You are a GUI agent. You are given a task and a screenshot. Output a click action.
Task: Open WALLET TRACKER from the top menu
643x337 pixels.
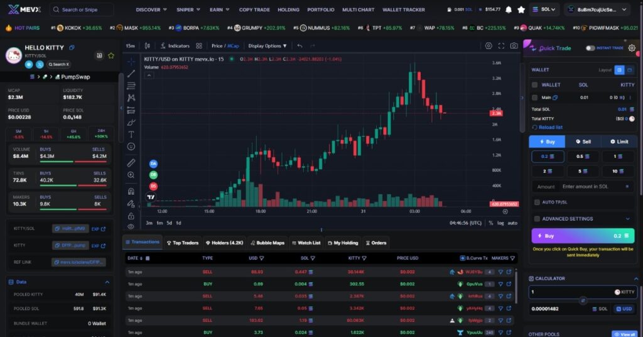404,9
